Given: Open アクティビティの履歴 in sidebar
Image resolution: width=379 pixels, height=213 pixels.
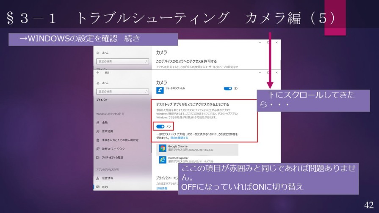Looking at the screenshot, I should pyautogui.click(x=112, y=158).
